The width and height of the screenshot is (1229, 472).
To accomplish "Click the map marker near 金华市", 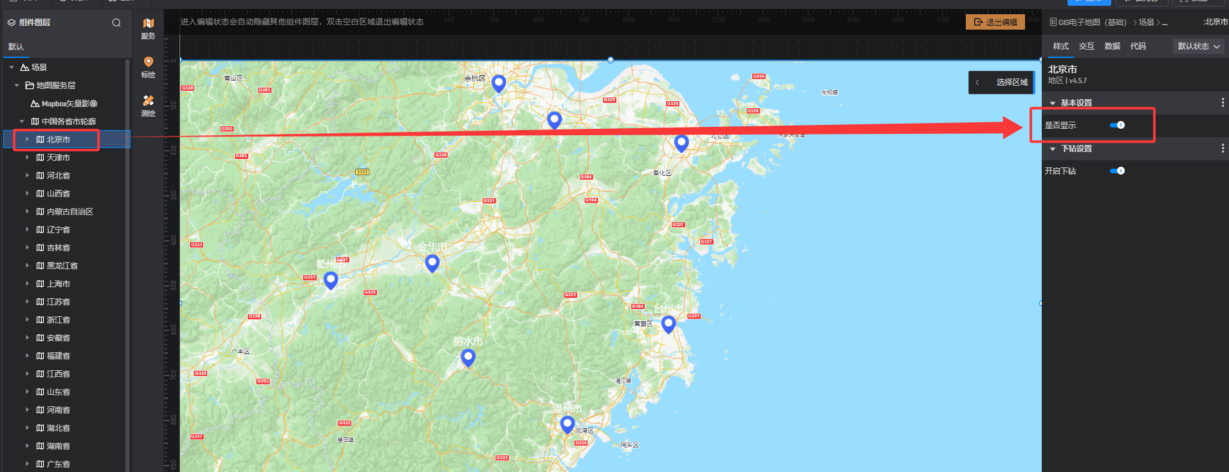I will (x=432, y=263).
